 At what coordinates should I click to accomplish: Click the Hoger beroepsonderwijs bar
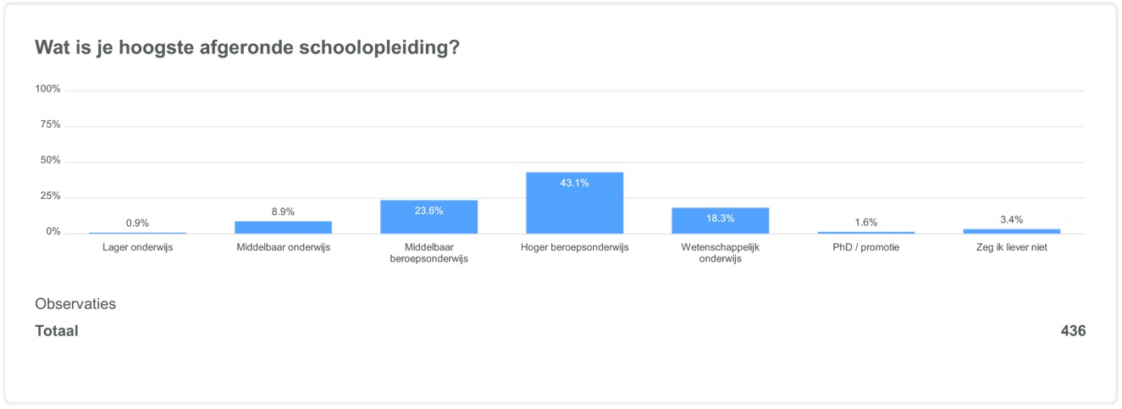(x=574, y=203)
